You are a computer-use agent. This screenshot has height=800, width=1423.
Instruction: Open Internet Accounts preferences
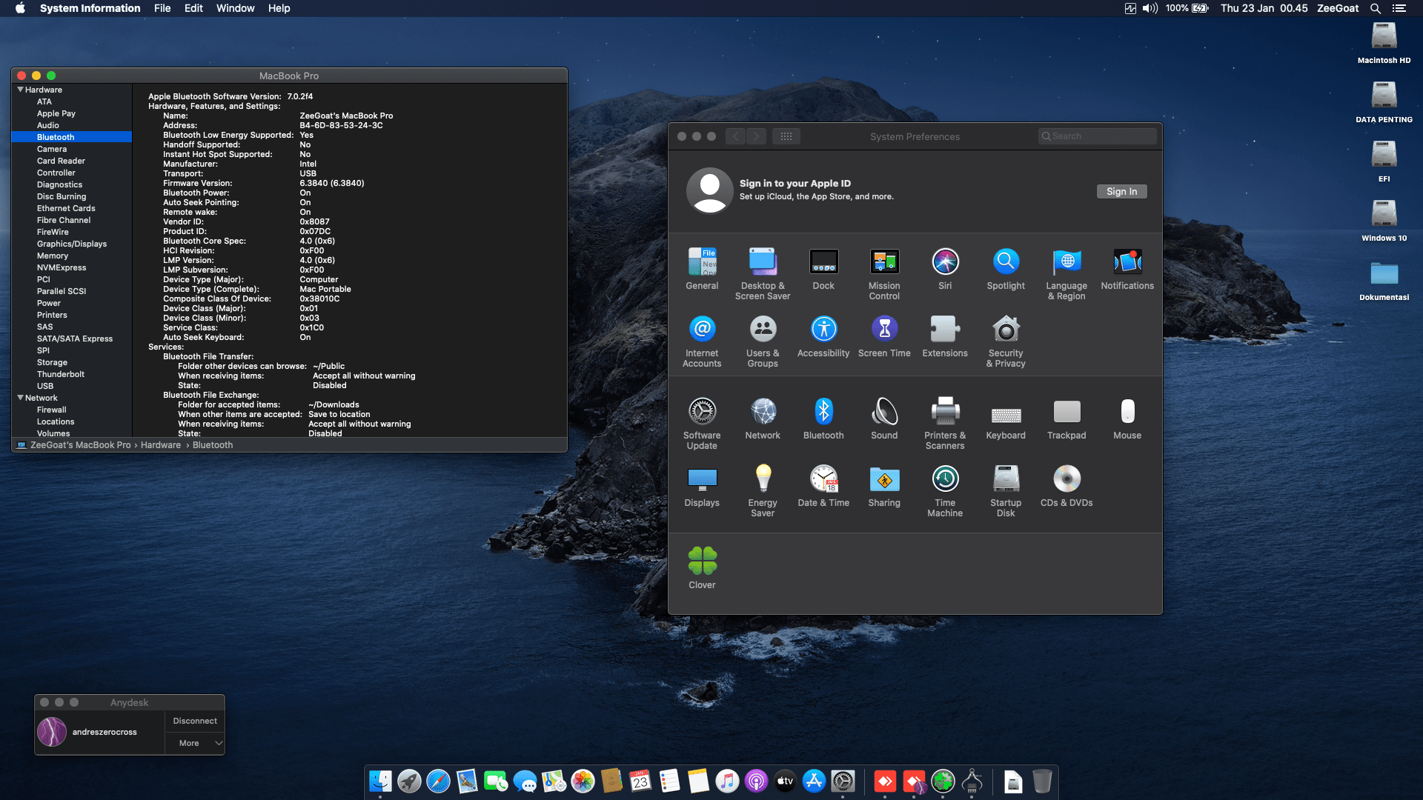[x=702, y=341]
